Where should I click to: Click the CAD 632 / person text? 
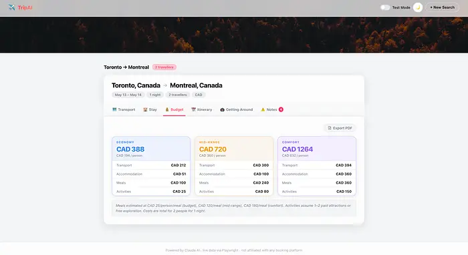[296, 156]
